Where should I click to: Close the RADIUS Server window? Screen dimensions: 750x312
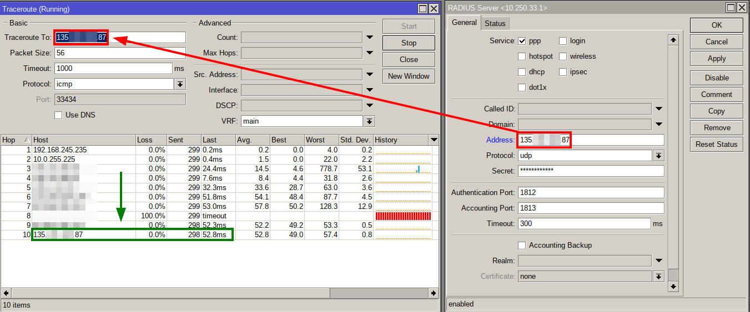[743, 8]
